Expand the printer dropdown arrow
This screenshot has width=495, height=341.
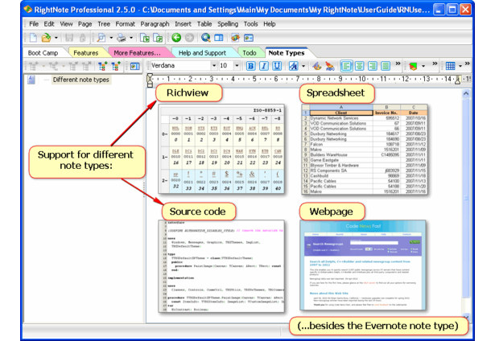click(131, 38)
